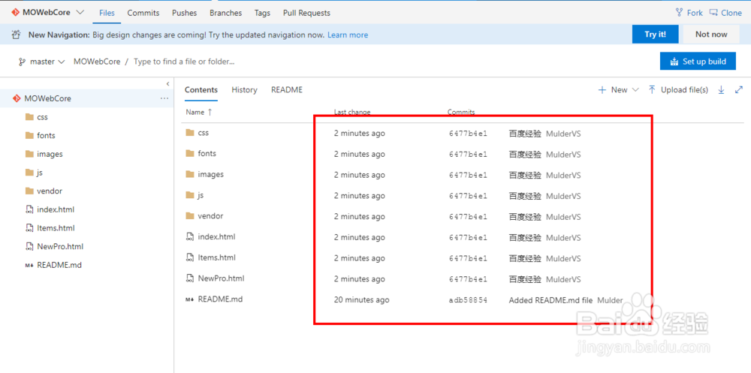This screenshot has width=751, height=373.
Task: Follow the Learn more link
Action: pyautogui.click(x=348, y=35)
